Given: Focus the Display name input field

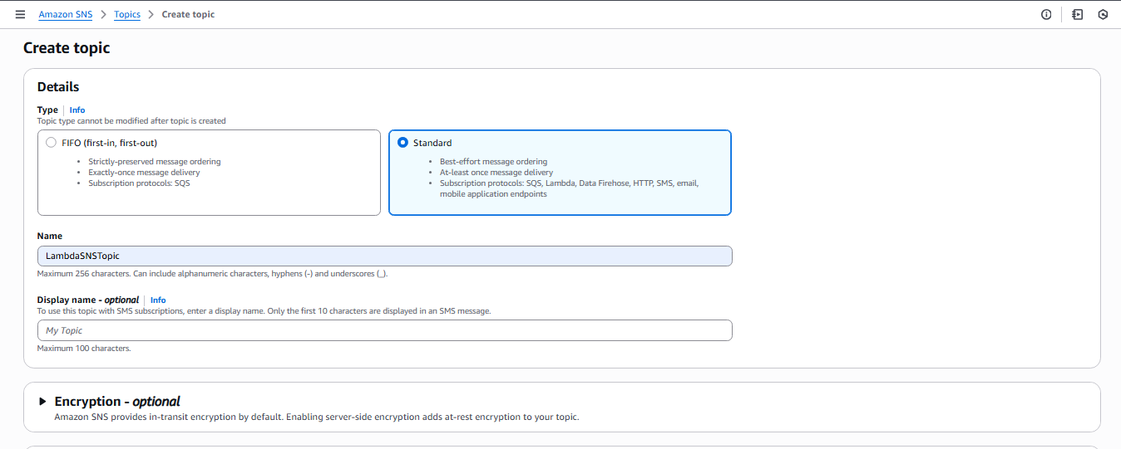Looking at the screenshot, I should click(x=384, y=330).
